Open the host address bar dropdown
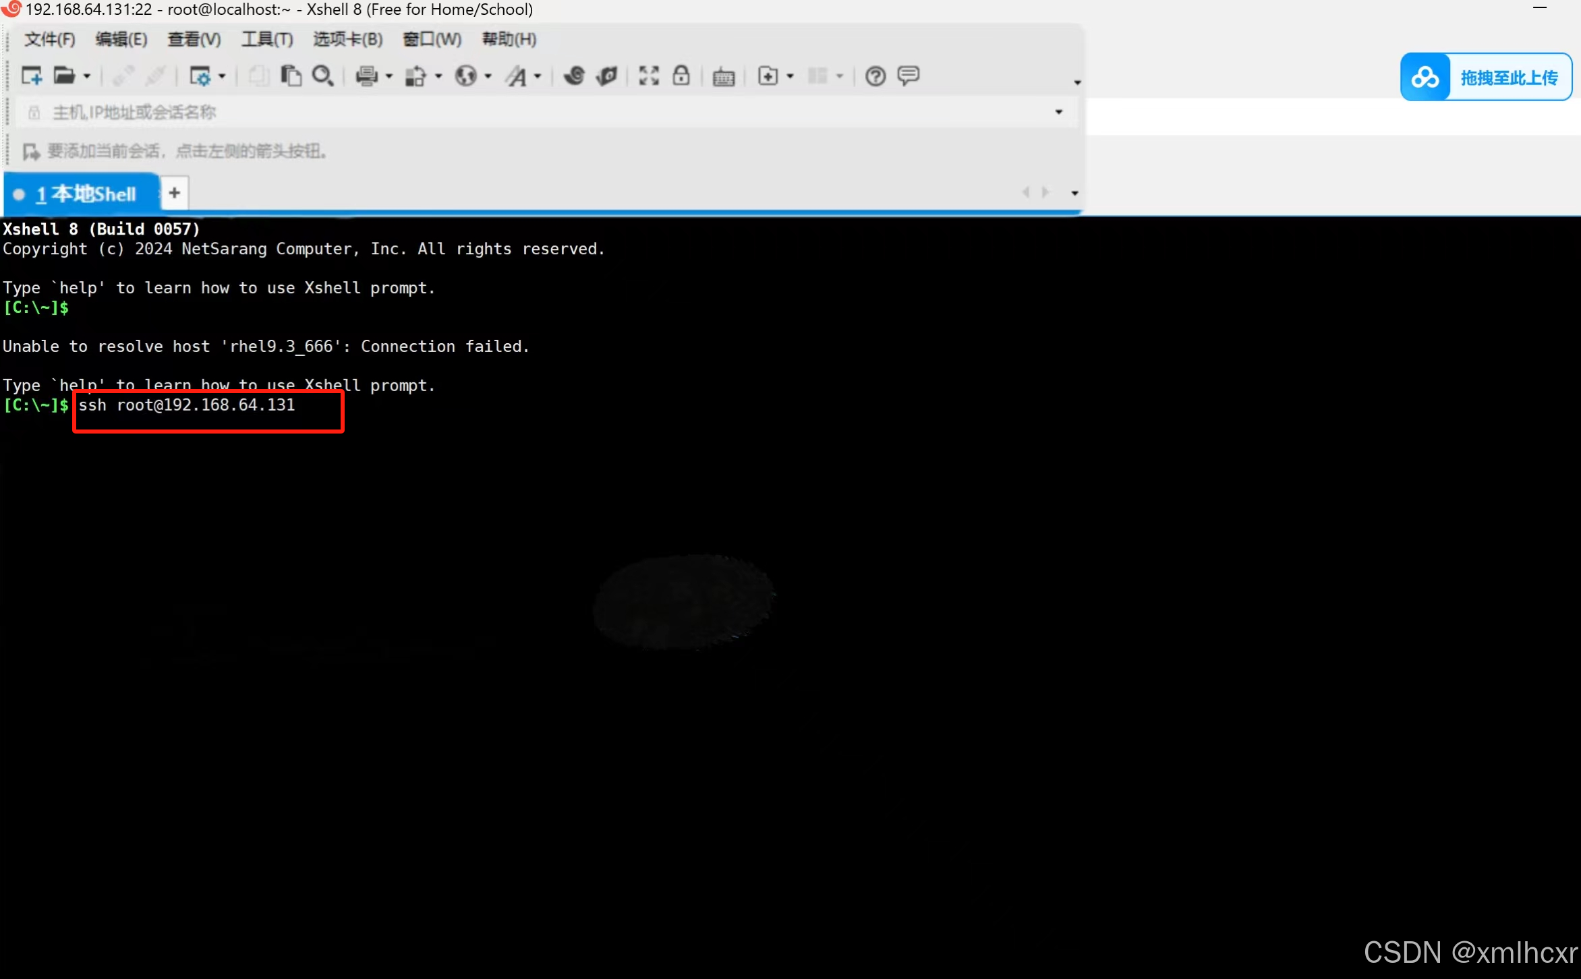 (x=1058, y=113)
